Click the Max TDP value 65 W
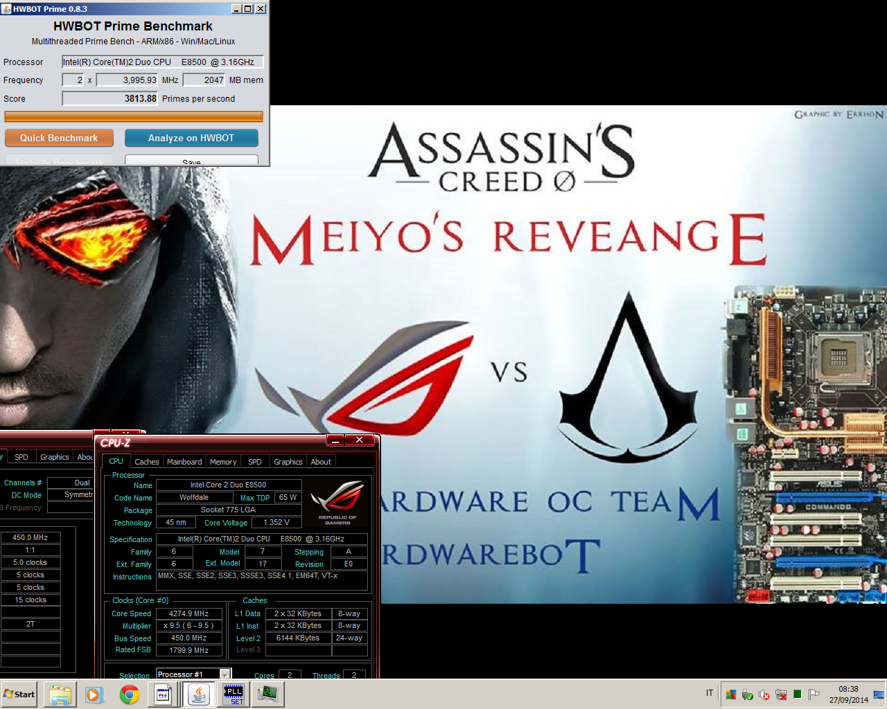Screen dimensions: 887x709 click(x=288, y=497)
